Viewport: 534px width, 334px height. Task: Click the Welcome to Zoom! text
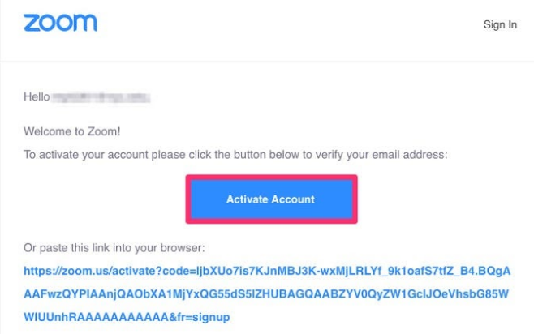point(72,131)
